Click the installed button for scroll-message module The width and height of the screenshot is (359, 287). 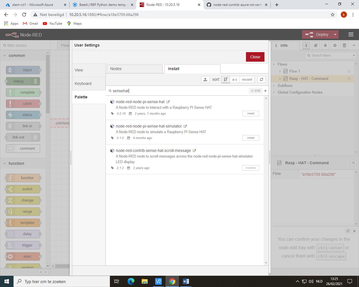point(251,168)
